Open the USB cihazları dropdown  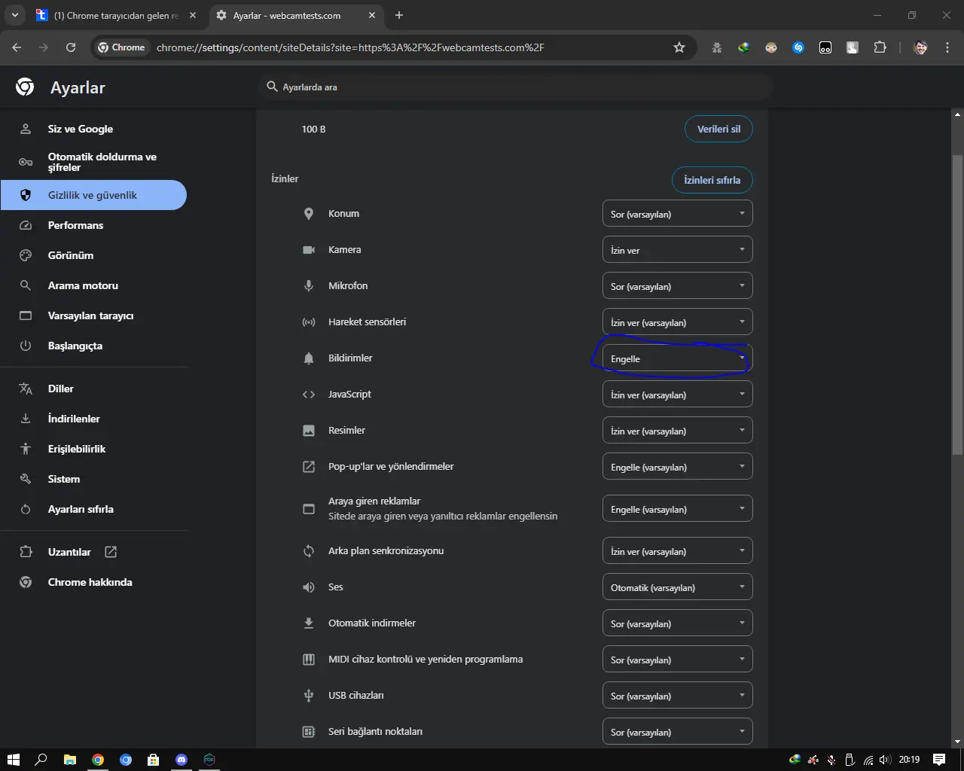[678, 696]
